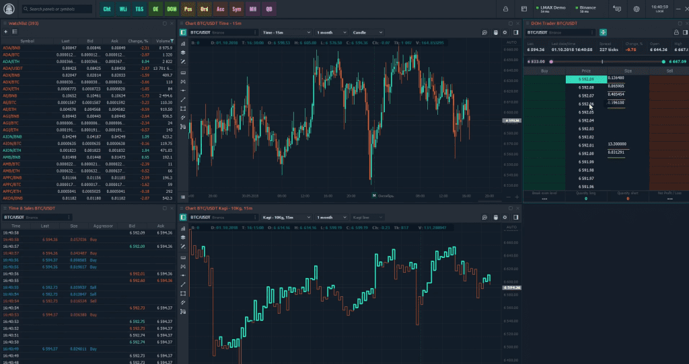Toggle the centering button in DOM Trader
The height and width of the screenshot is (364, 689).
(603, 32)
